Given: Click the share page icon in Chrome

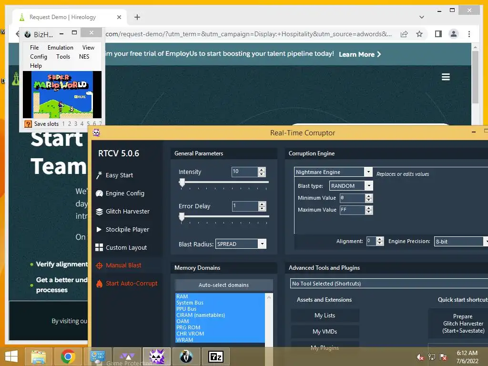Looking at the screenshot, I should click(404, 34).
